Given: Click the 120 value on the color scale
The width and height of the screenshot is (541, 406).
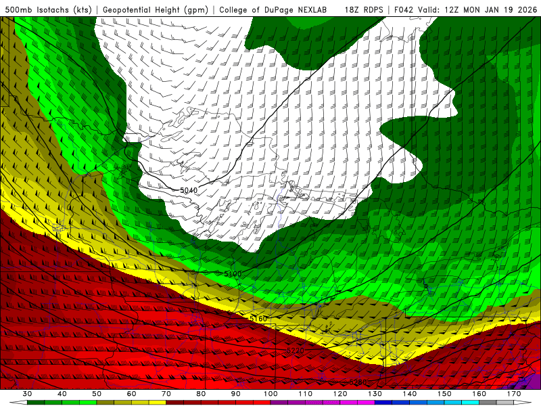Looking at the screenshot, I should pyautogui.click(x=340, y=394).
